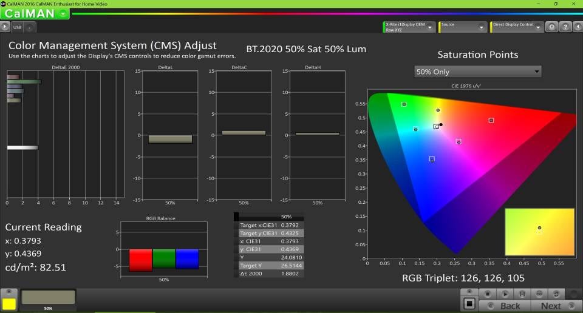
Task: Click the blue RGB Balance bar
Action: click(x=188, y=259)
